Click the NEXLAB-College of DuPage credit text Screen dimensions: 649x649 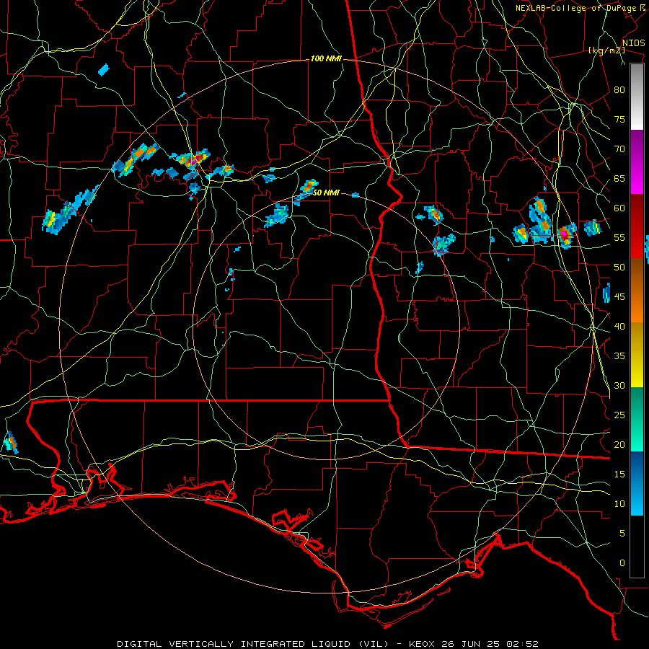(x=576, y=8)
